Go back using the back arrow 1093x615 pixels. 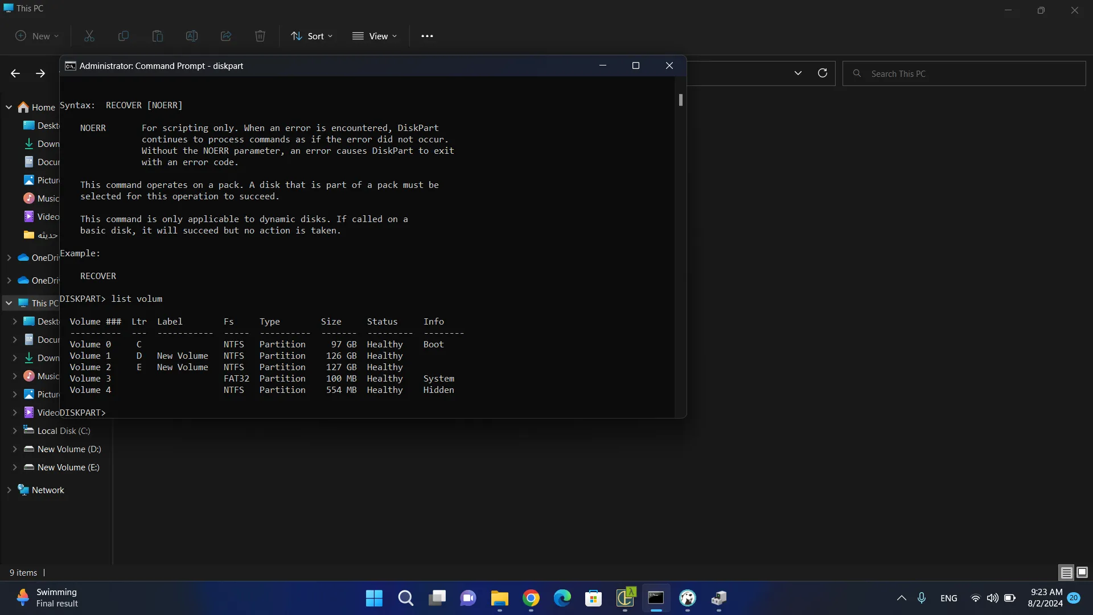pyautogui.click(x=15, y=73)
